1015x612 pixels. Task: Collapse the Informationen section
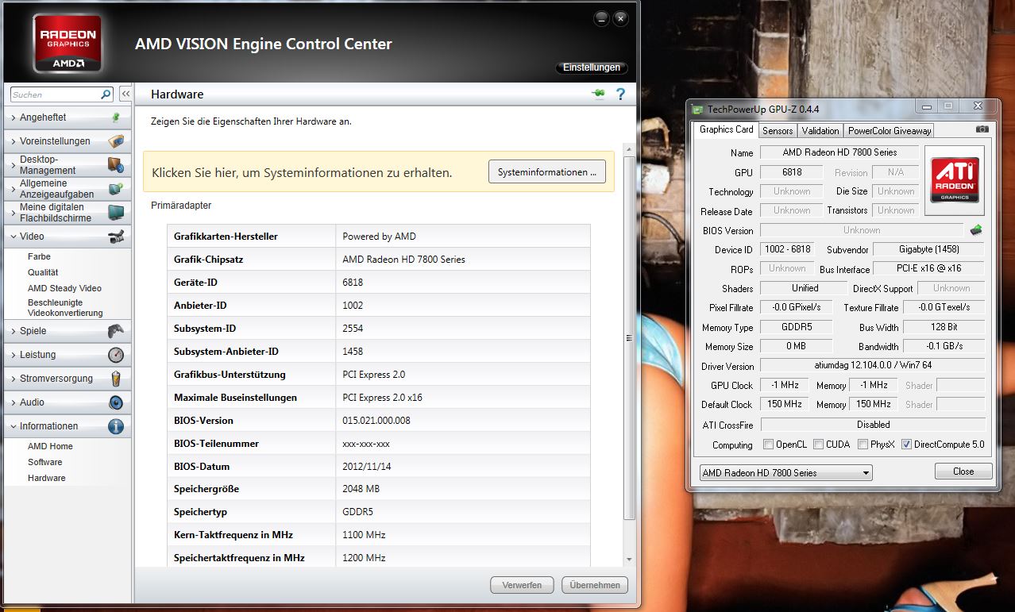66,426
